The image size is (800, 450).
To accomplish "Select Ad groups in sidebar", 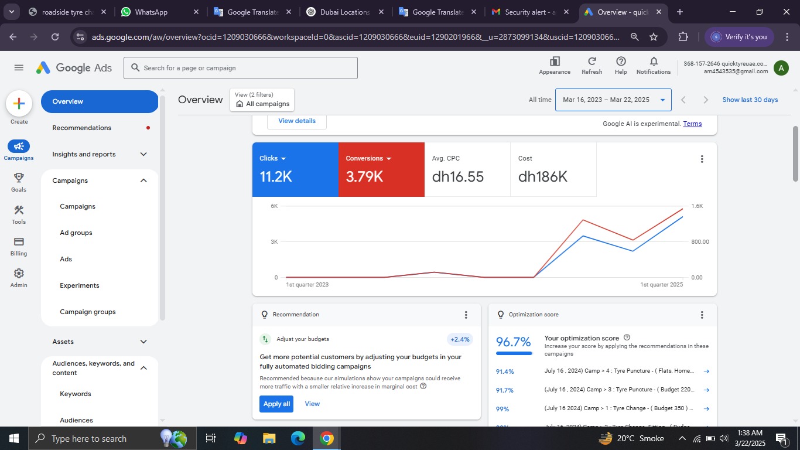I will click(76, 233).
